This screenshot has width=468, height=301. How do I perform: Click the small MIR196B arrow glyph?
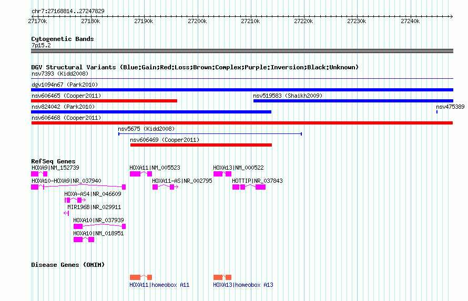pyautogui.click(x=67, y=213)
